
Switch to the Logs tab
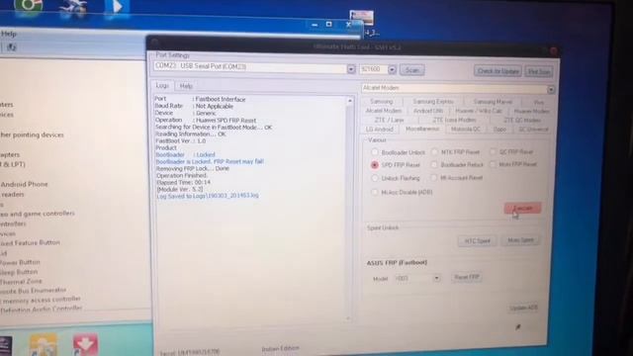point(162,86)
